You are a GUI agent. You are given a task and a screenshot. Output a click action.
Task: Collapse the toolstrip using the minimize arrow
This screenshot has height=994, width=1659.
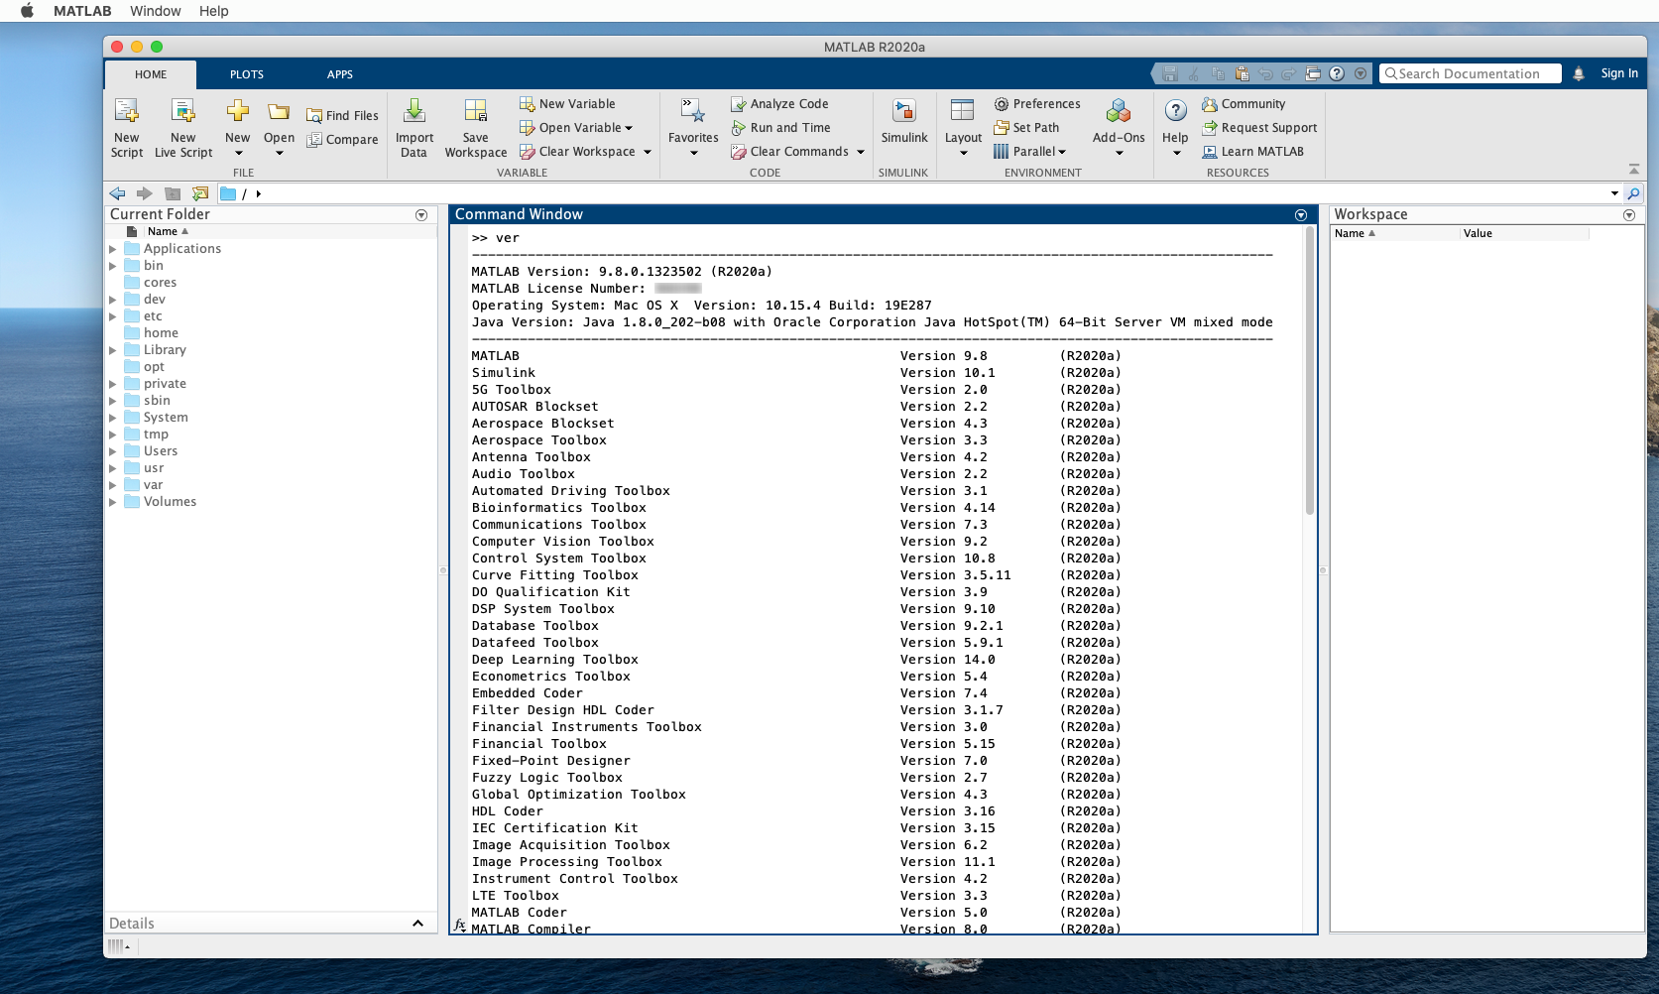coord(1634,170)
